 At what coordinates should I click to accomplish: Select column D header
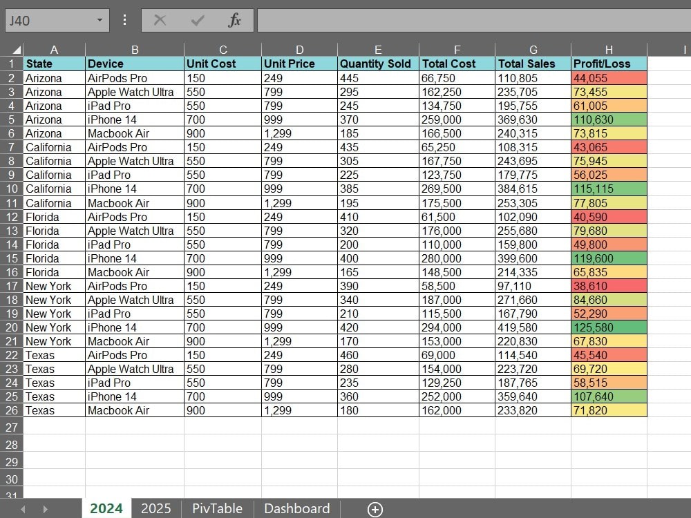[x=300, y=50]
